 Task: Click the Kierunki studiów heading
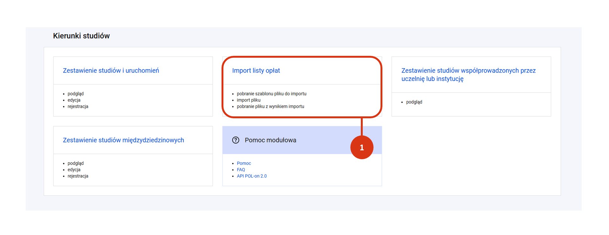81,36
